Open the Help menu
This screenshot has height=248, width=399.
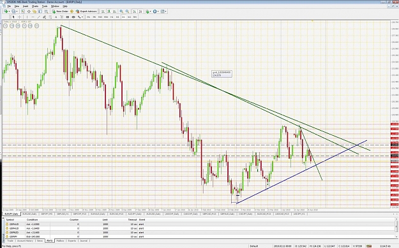[x=65, y=6]
